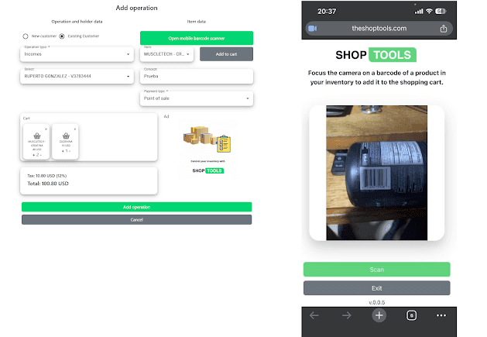Open the Operation type dropdown showing Incomes
The height and width of the screenshot is (337, 487).
[77, 54]
